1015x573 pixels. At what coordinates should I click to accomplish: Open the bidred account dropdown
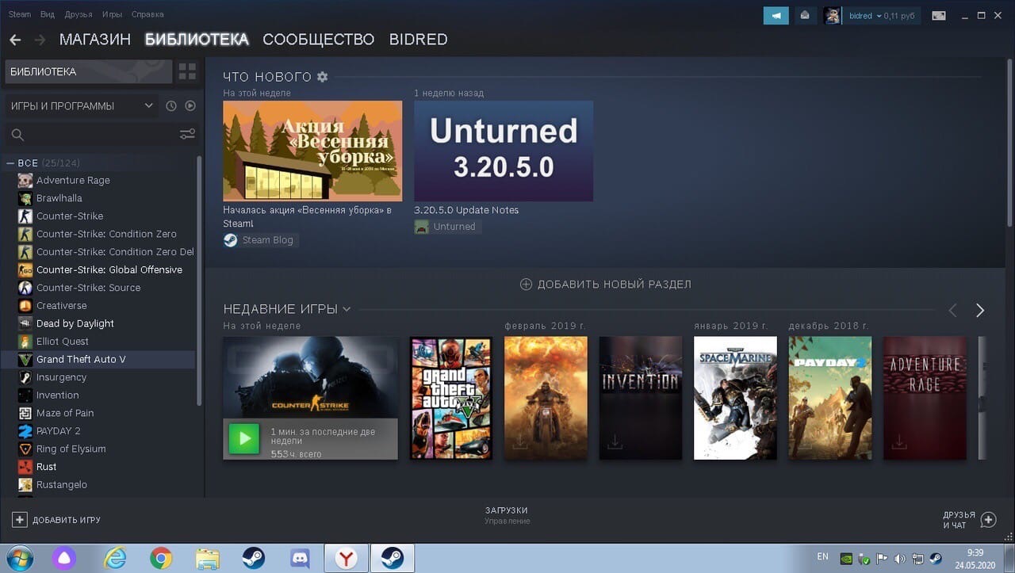point(881,16)
